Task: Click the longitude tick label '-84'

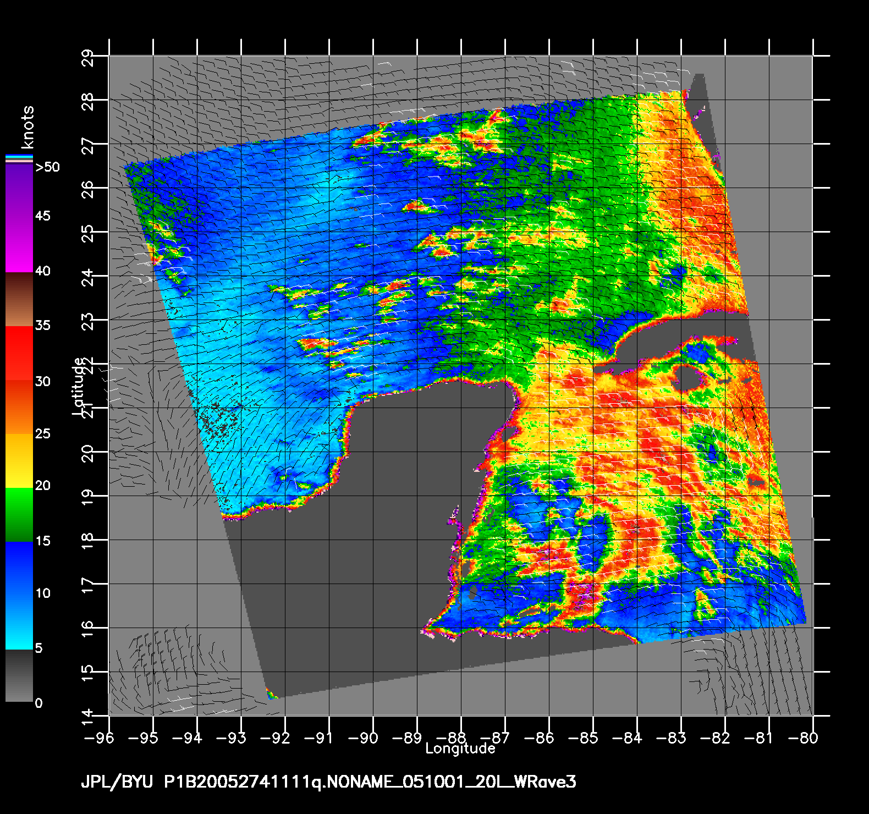Action: point(626,738)
